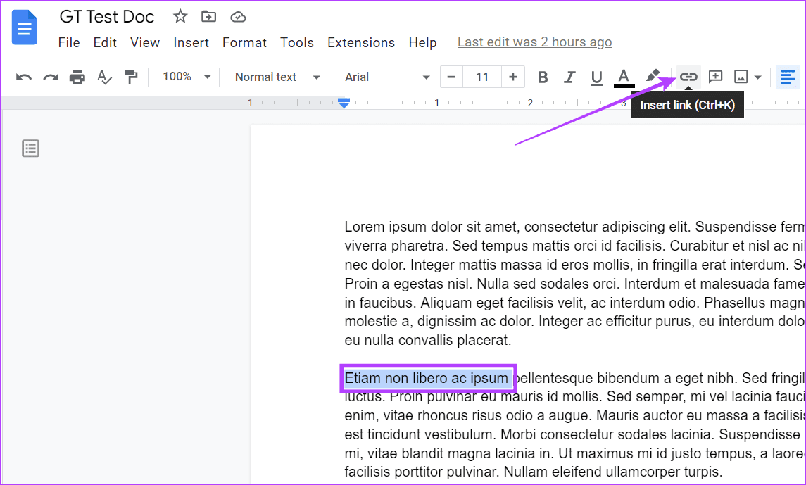Open the Arial font dropdown

387,77
